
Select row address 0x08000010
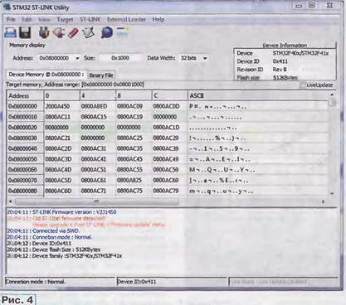[x=25, y=117]
